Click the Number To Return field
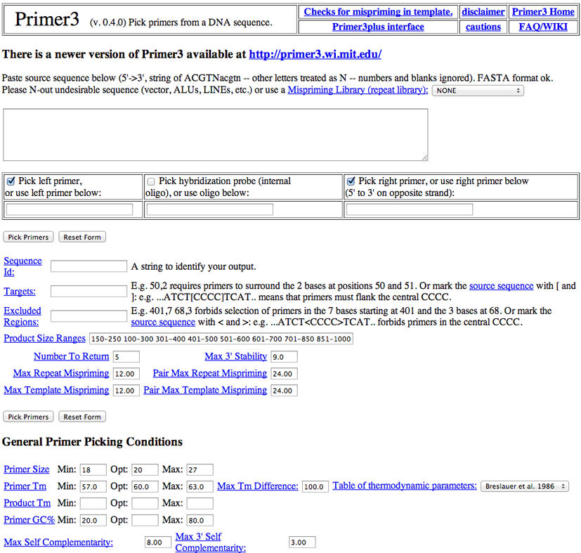Viewport: 581px width, 553px height. click(126, 356)
